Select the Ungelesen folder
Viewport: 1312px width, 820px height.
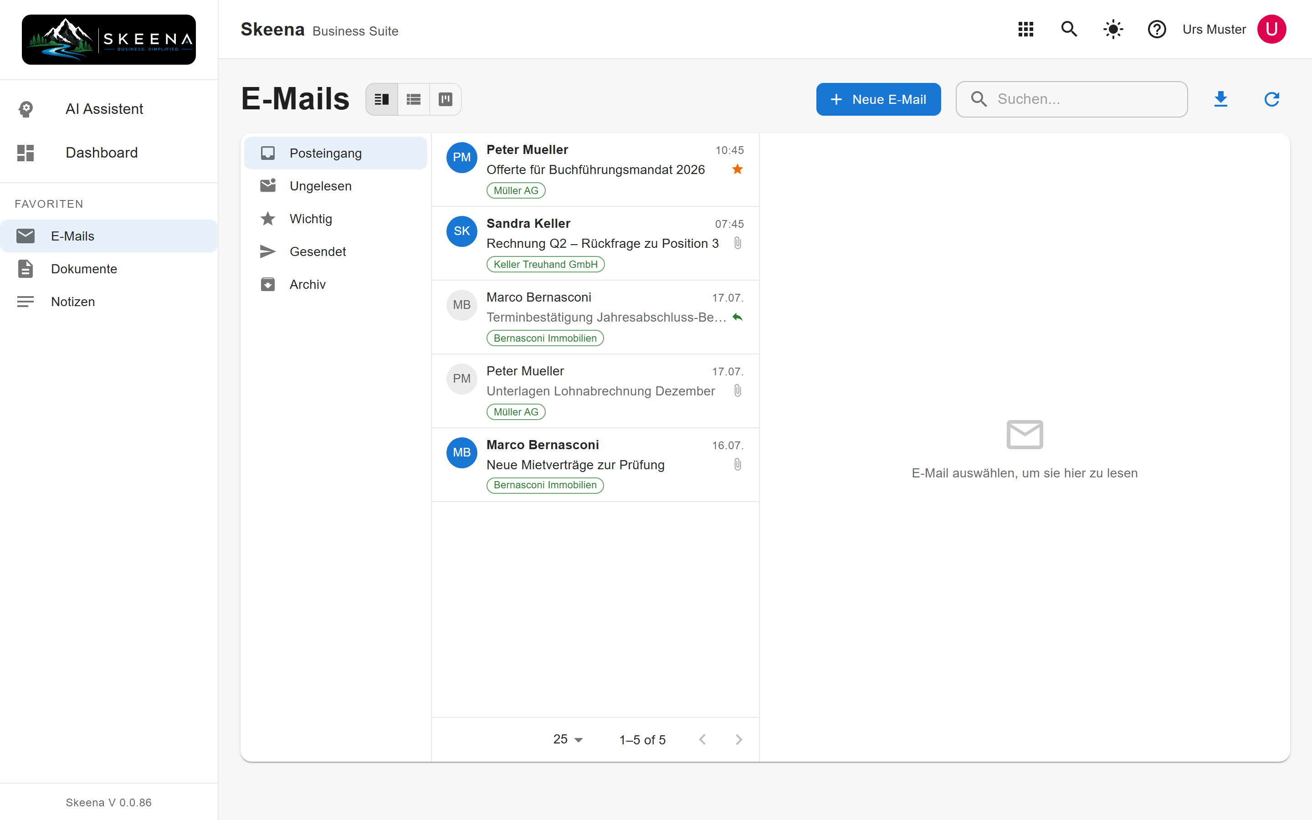(336, 186)
